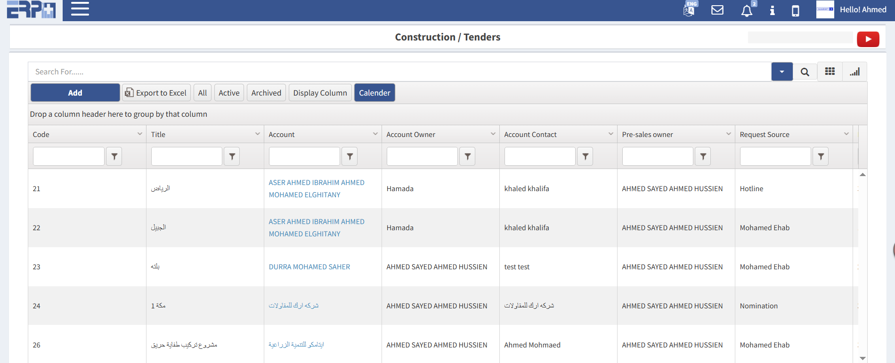Click the Add button
Screen dimensions: 895x363
coord(75,93)
